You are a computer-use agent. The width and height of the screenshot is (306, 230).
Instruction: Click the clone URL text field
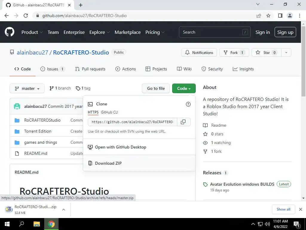coord(132,122)
